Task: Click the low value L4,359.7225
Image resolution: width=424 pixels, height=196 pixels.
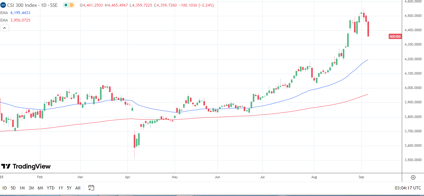Action: point(141,5)
